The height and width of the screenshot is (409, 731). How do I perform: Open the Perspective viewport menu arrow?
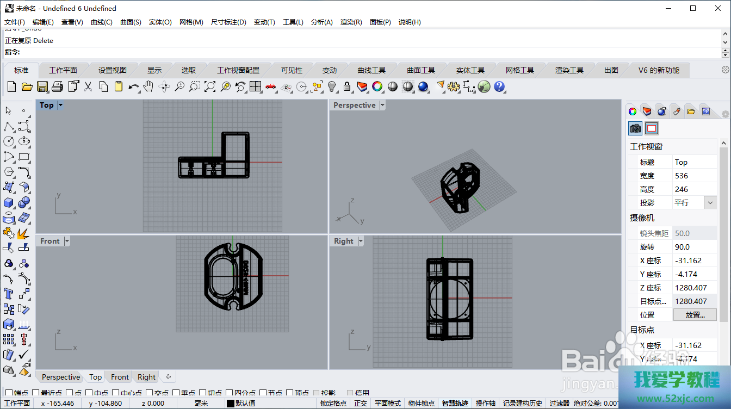[382, 106]
